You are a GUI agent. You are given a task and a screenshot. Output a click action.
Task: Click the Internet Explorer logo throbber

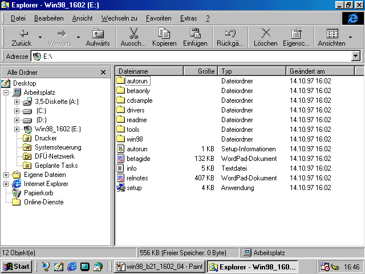(x=353, y=18)
